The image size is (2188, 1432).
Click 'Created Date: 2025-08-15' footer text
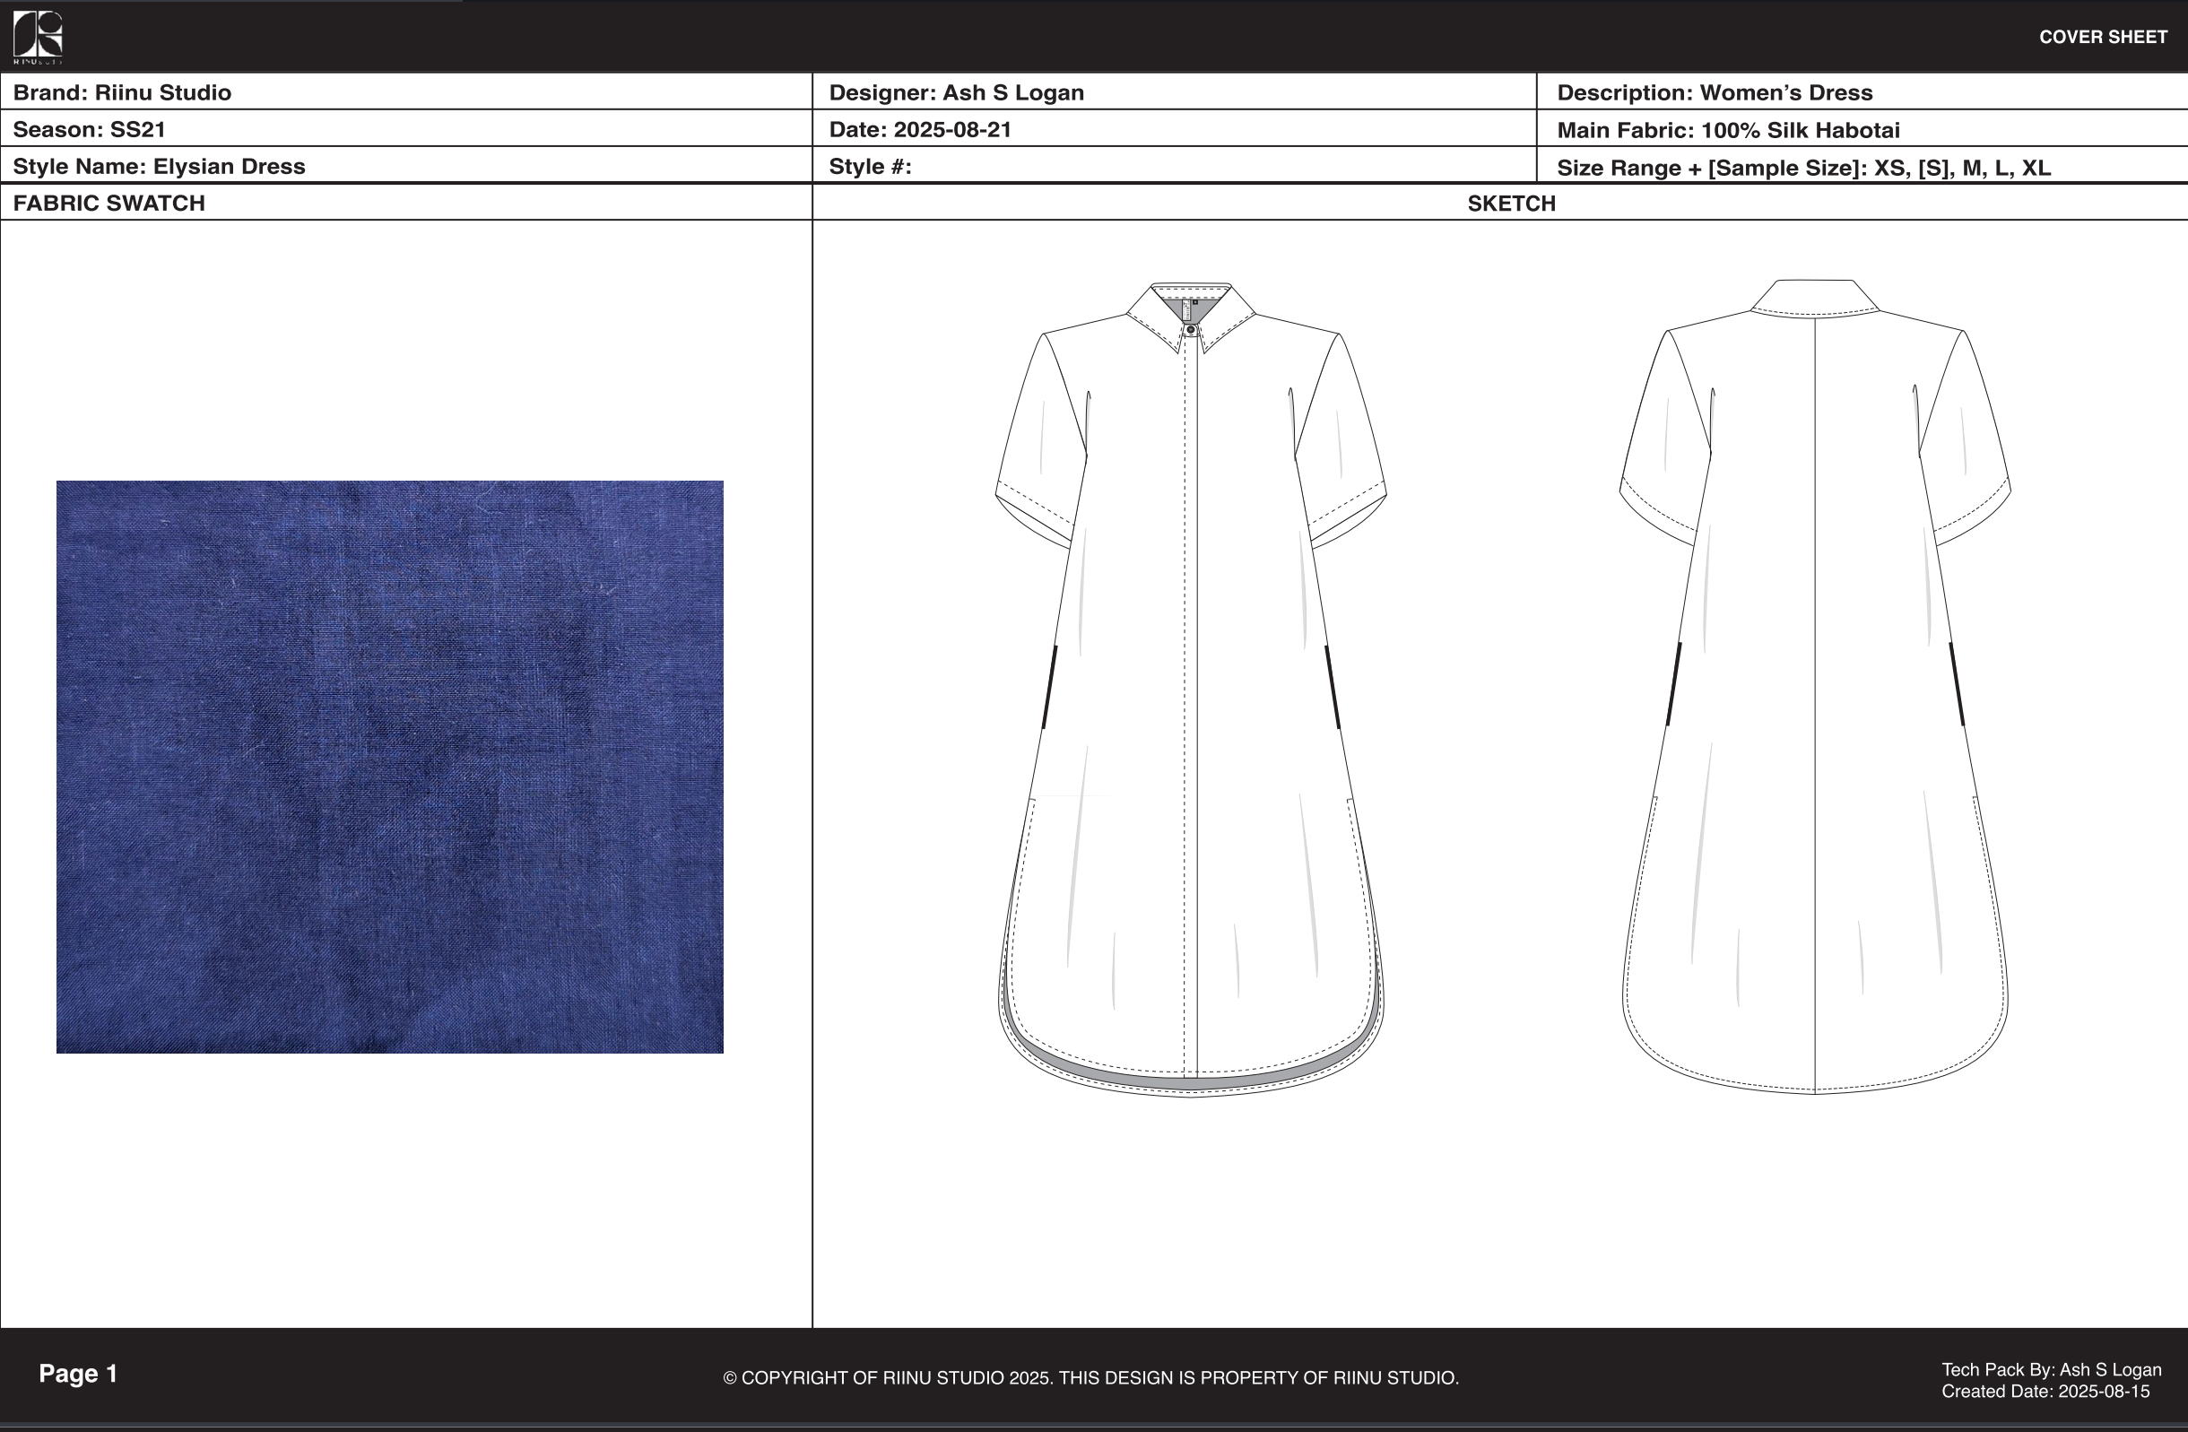pyautogui.click(x=2045, y=1392)
